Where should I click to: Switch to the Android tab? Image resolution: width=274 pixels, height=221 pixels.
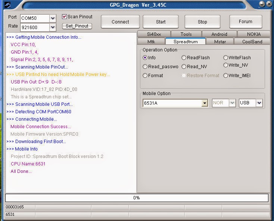tap(219, 34)
